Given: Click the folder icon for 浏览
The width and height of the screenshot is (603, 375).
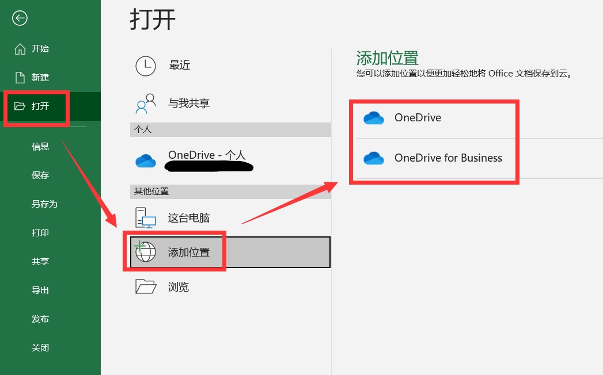Looking at the screenshot, I should click(x=146, y=286).
